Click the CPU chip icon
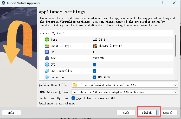The height and width of the screenshot is (119, 181). pyautogui.click(x=47, y=52)
